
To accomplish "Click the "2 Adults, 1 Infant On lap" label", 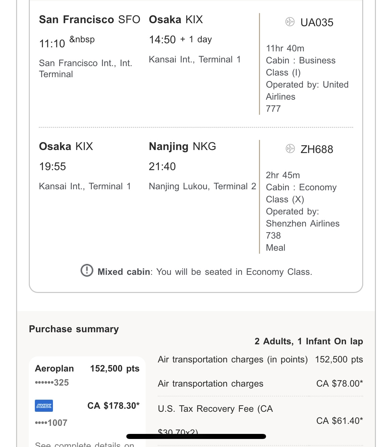I will tap(309, 341).
